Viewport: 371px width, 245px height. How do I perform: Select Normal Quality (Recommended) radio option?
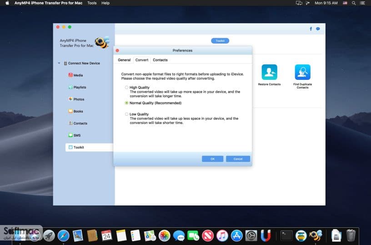point(126,103)
